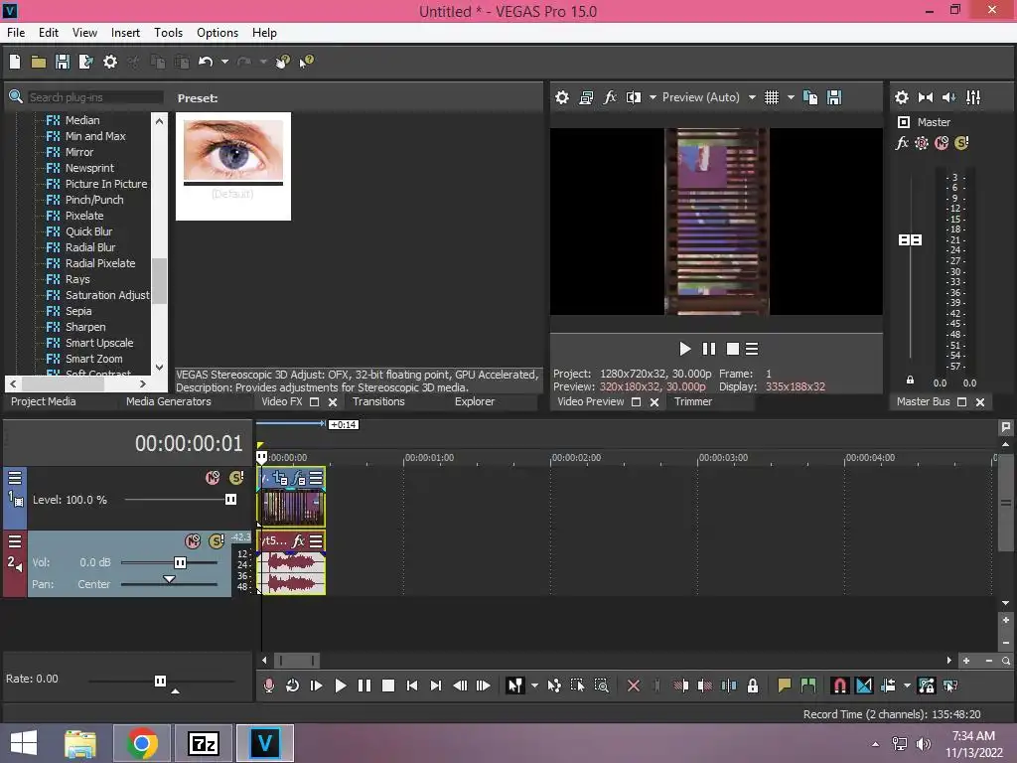The width and height of the screenshot is (1017, 763).
Task: Open the Tools menu
Action: (x=168, y=33)
